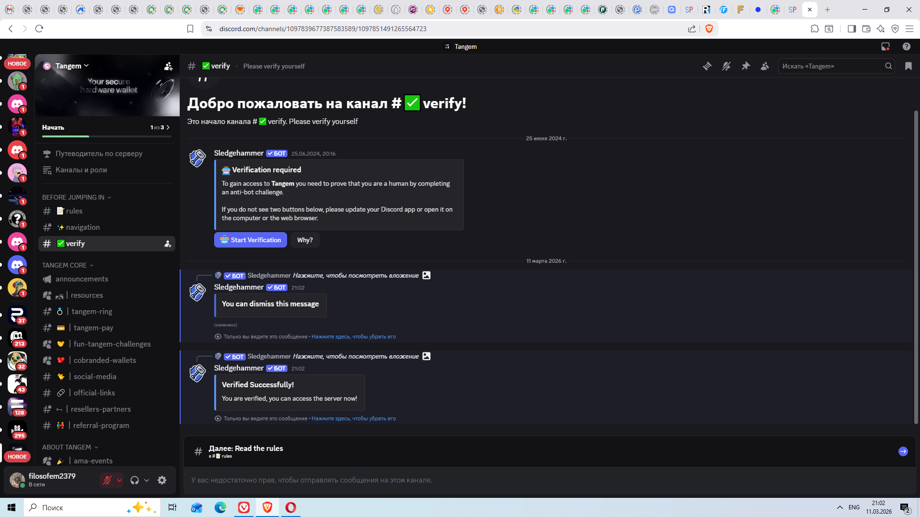The height and width of the screenshot is (517, 920).
Task: Click the Искать «Tangem» search field
Action: click(832, 66)
